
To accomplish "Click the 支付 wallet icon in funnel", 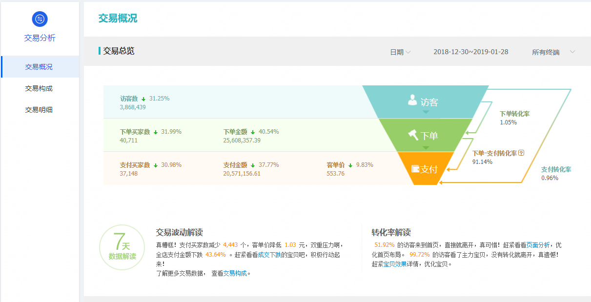I will pos(415,169).
